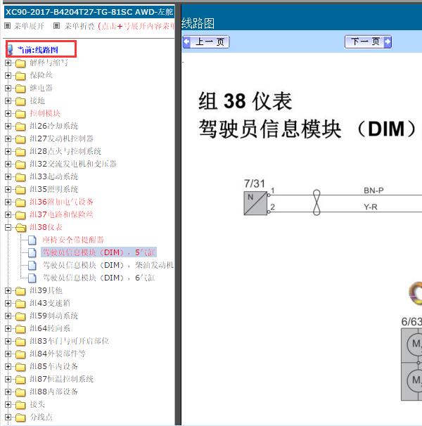The image size is (422, 426).
Task: Click the document icon for 座椅安全带提醒器
Action: [32, 240]
